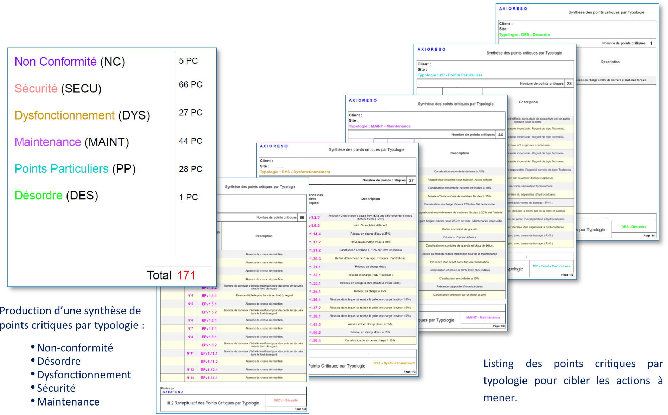This screenshot has height=415, width=668.
Task: Click the AXIORESO logo on the Maintenance page
Action: pyautogui.click(x=363, y=100)
